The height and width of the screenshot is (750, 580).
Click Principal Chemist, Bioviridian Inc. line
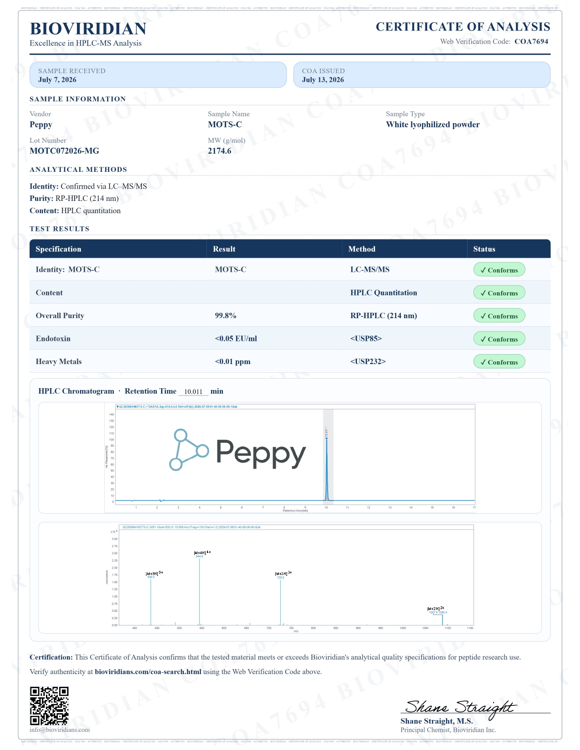(x=448, y=730)
